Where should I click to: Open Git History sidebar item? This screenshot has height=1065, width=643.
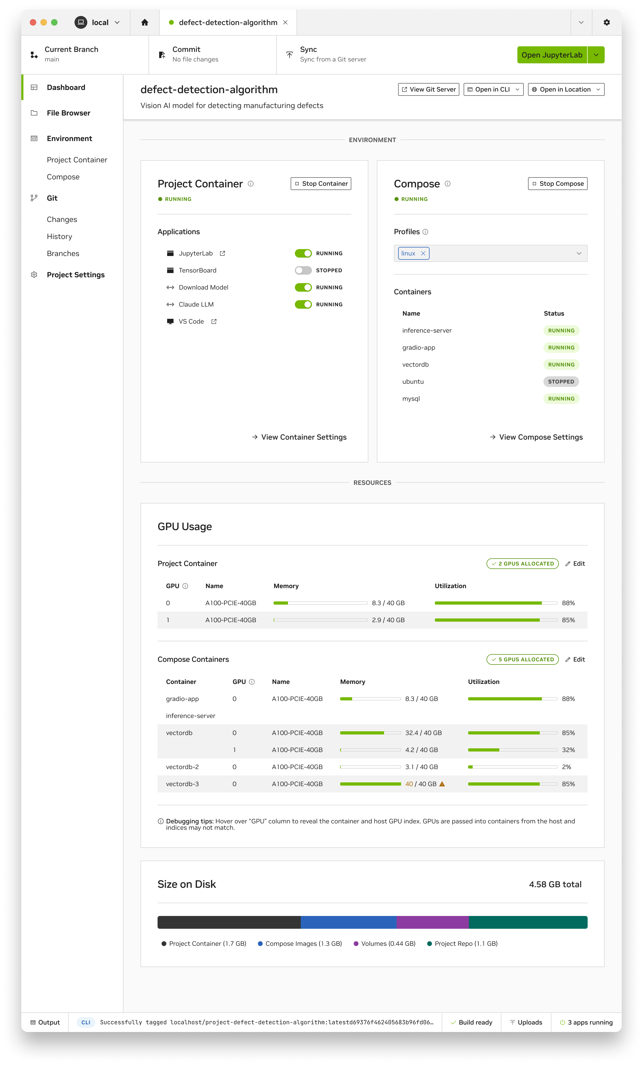60,236
